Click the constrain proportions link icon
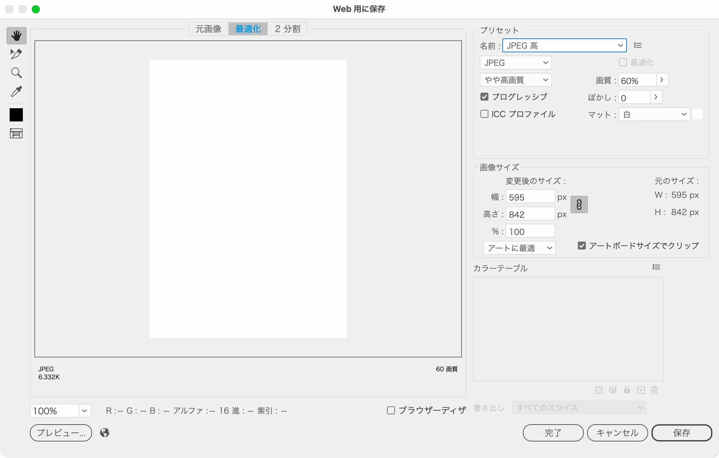 tap(579, 205)
